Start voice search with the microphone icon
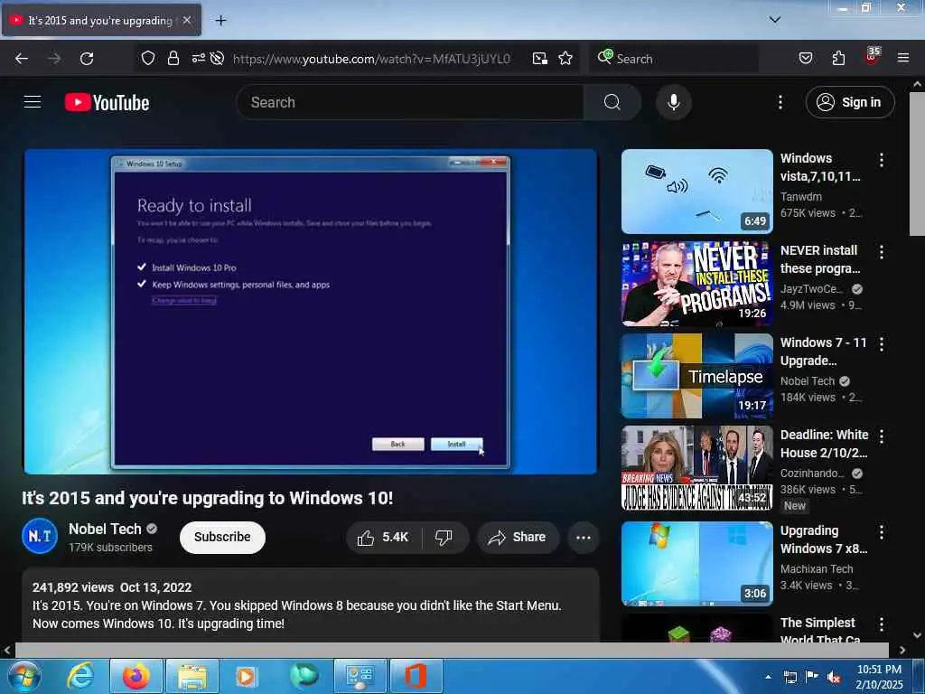925x694 pixels. coord(674,102)
